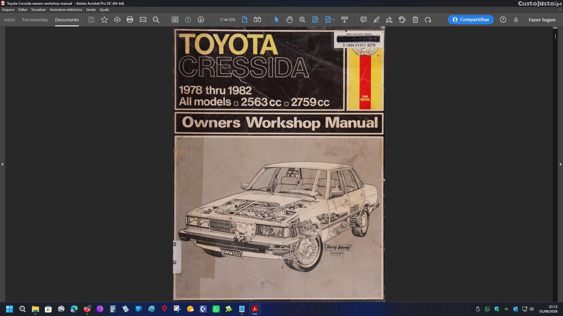Open the find text magnifier icon
Viewport: 563px width, 316px height.
156,19
